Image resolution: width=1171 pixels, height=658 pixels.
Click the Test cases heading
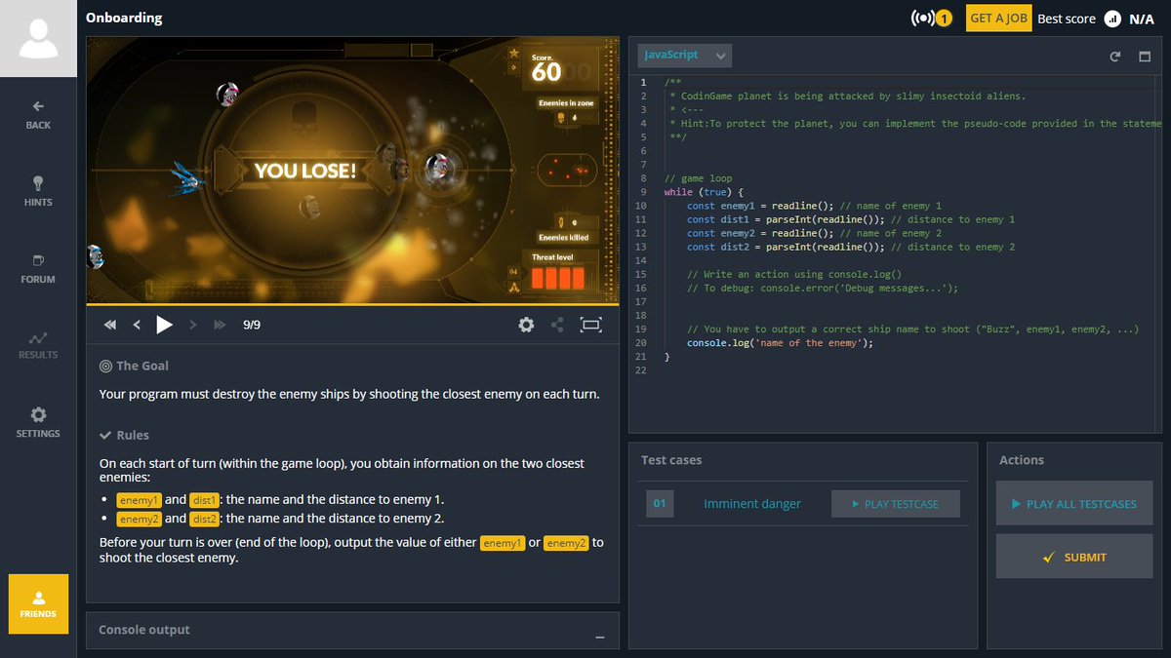coord(671,460)
